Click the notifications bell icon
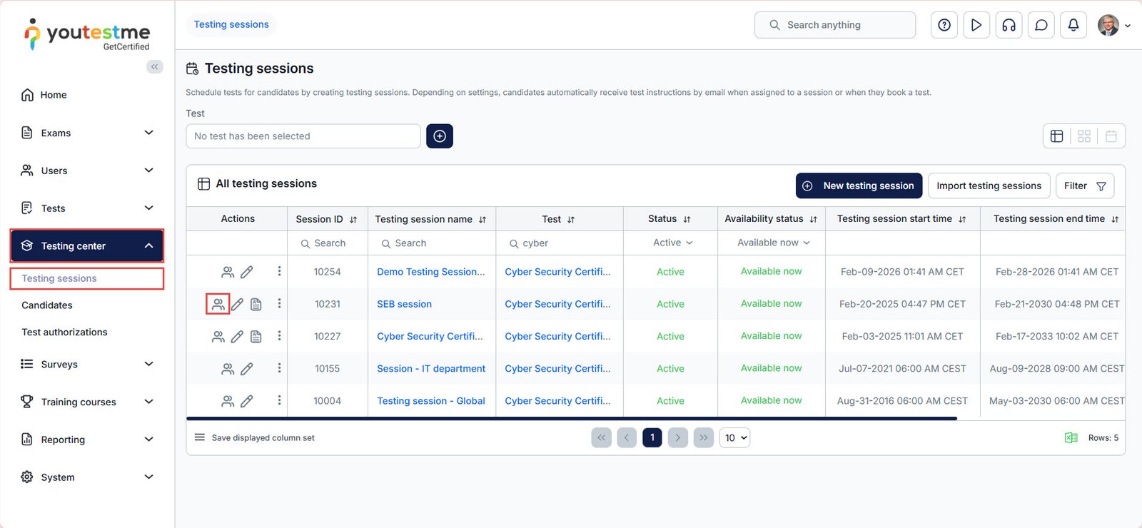Image resolution: width=1142 pixels, height=528 pixels. click(1073, 25)
